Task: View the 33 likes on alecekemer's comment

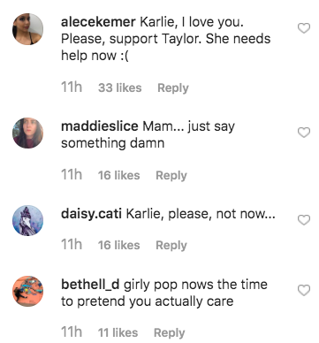Action: click(120, 88)
